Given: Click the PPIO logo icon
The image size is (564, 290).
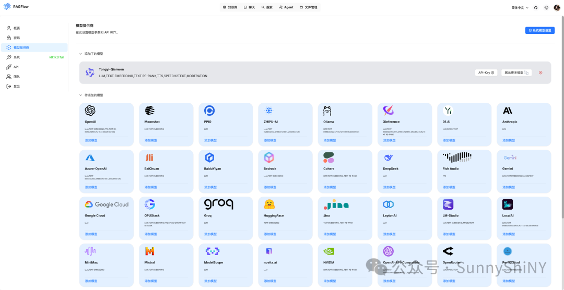Looking at the screenshot, I should pos(209,111).
